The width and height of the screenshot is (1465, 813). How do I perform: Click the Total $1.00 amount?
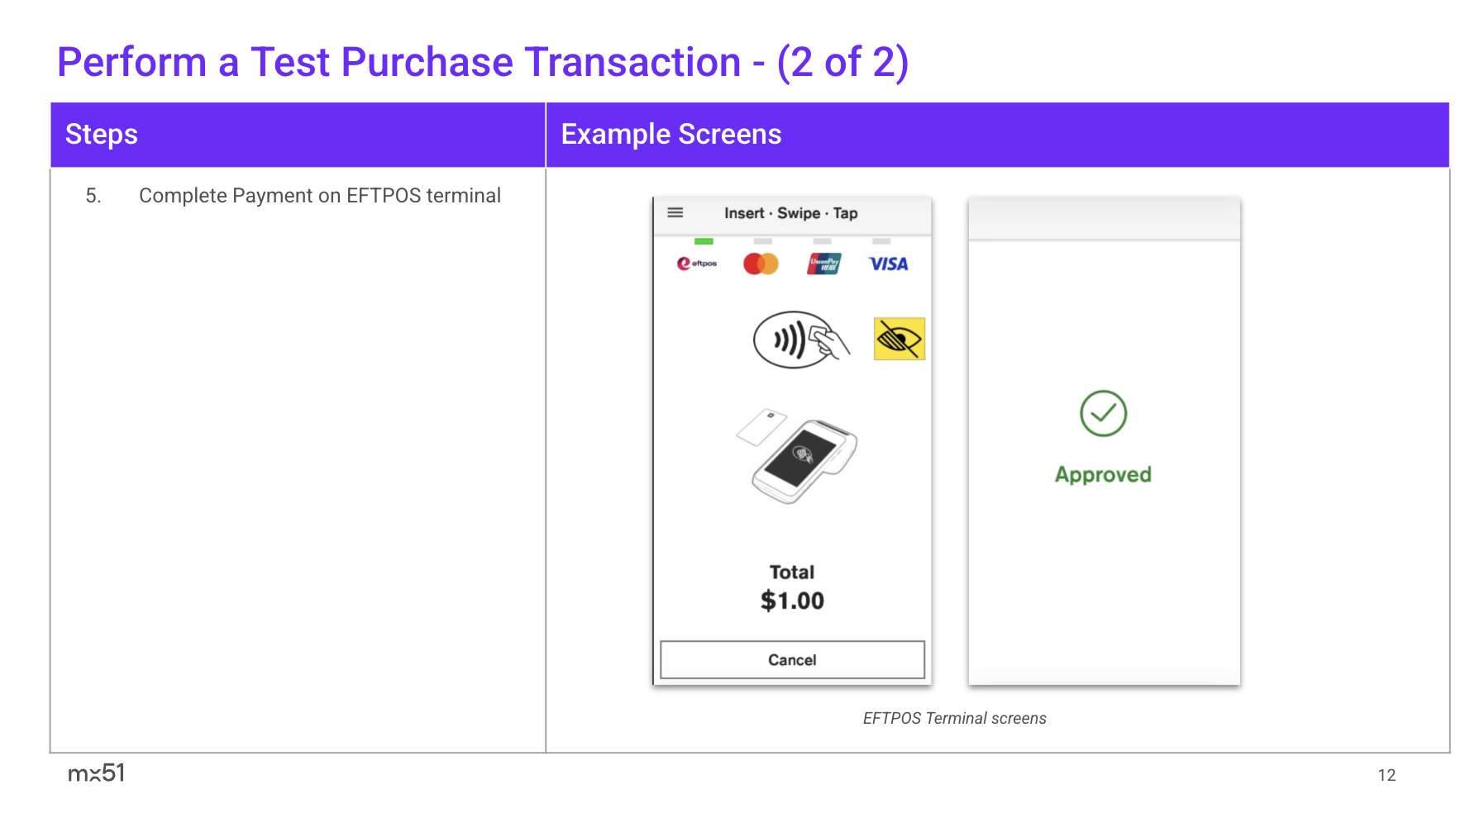click(x=792, y=600)
